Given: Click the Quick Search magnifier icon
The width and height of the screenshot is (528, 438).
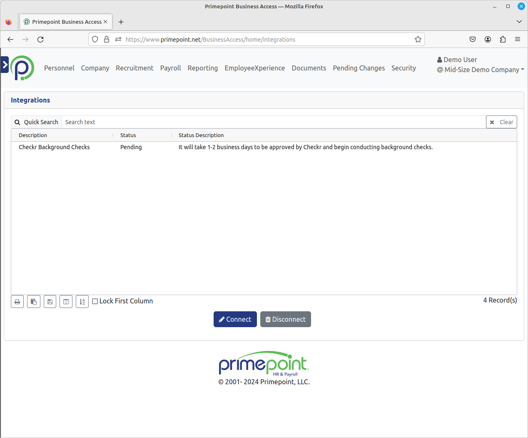Looking at the screenshot, I should click(17, 122).
